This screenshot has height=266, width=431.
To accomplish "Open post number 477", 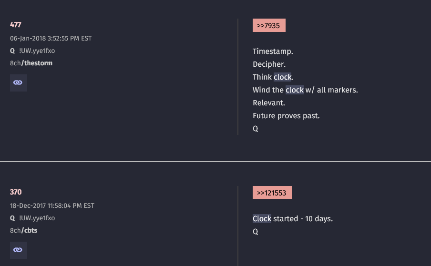I will point(16,25).
